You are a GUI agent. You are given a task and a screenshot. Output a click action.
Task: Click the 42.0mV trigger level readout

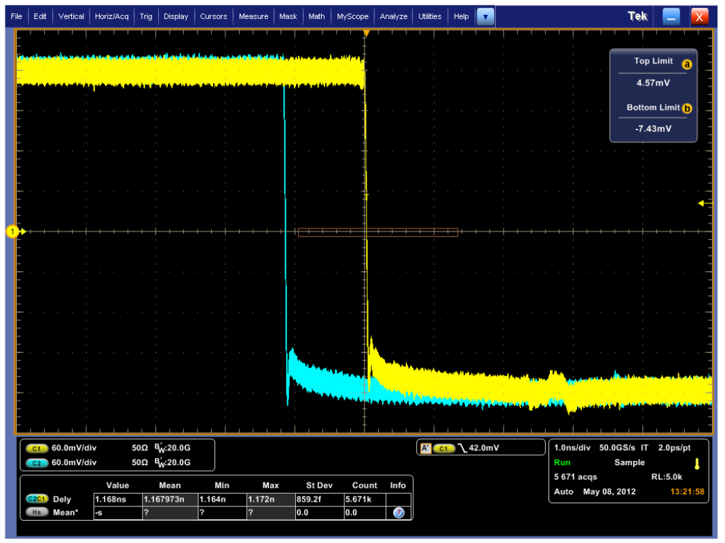pyautogui.click(x=483, y=448)
